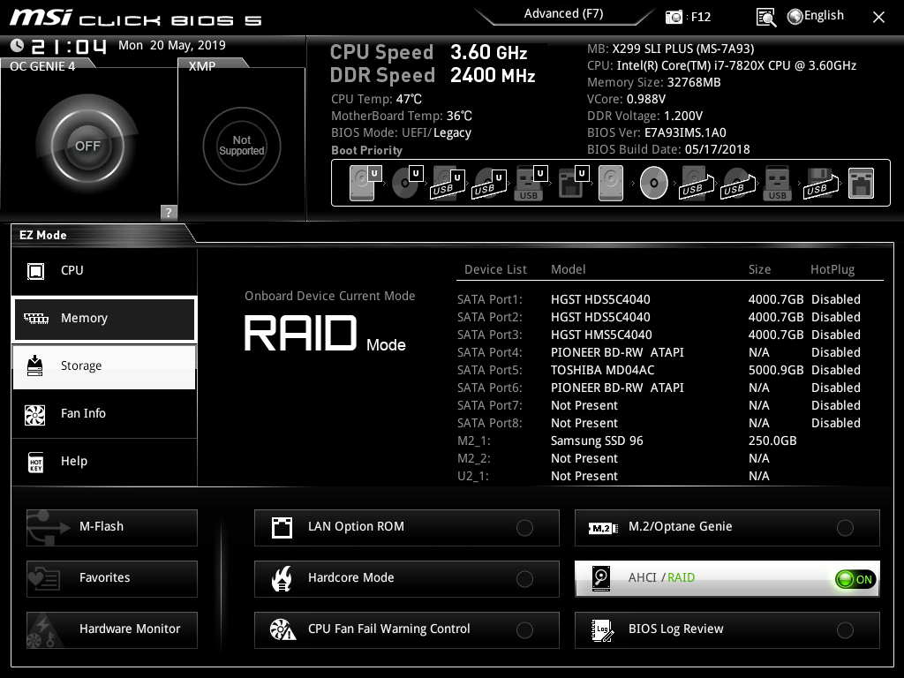
Task: Select the UEFI USB key boot icon
Action: click(x=531, y=183)
